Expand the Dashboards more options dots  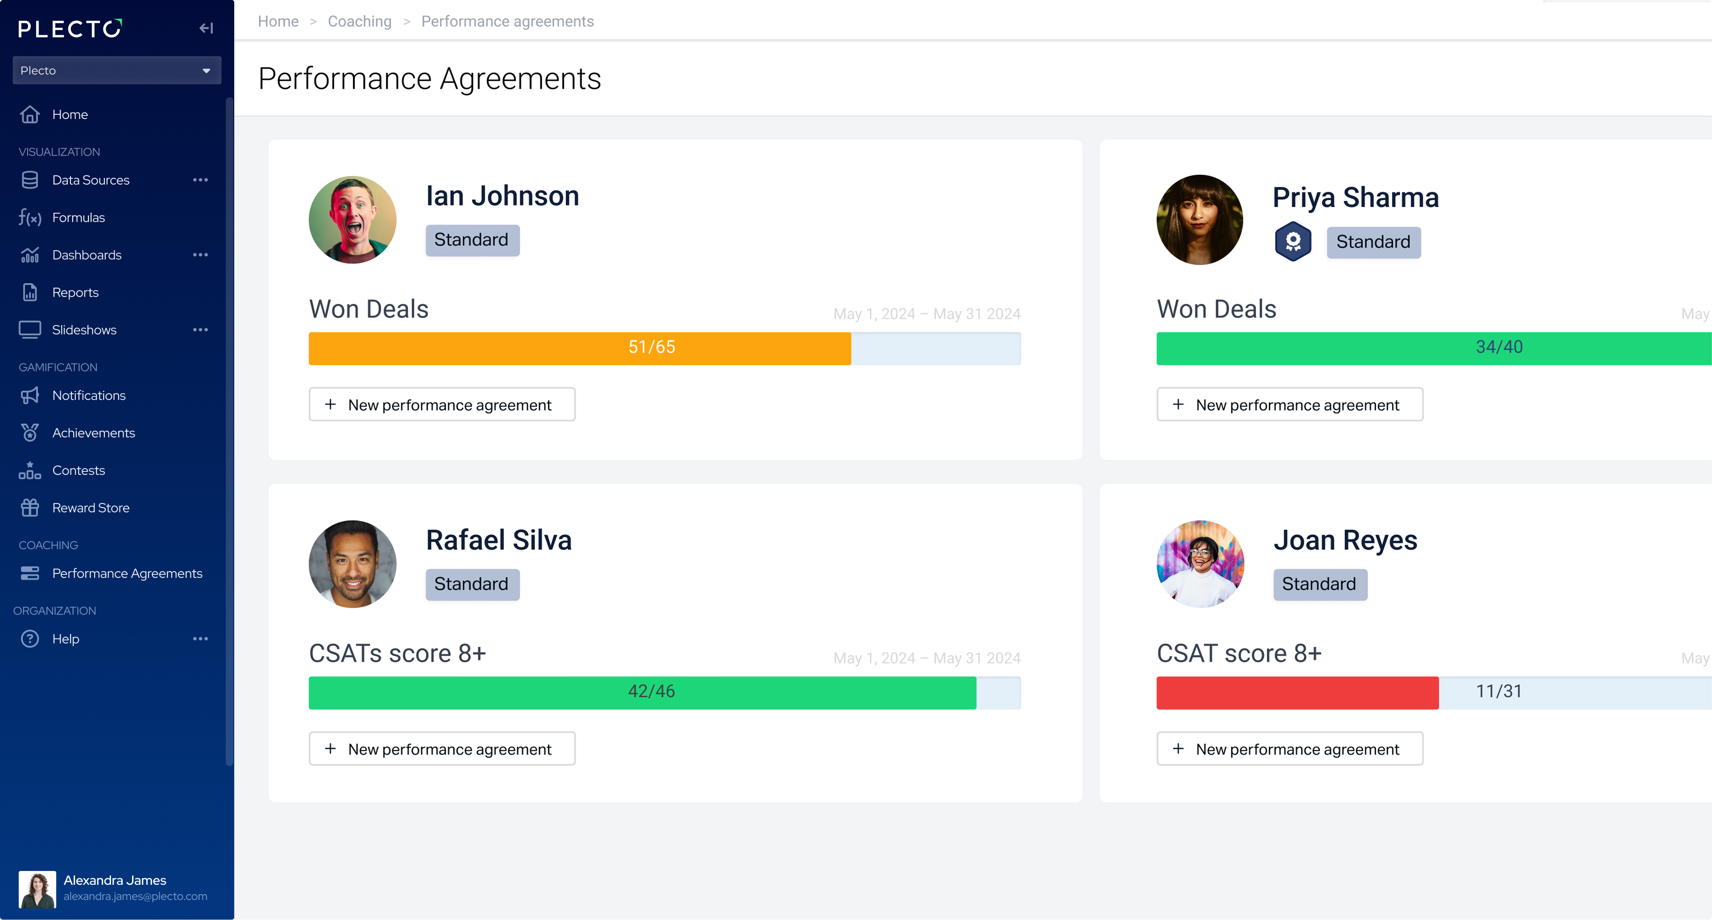(201, 255)
